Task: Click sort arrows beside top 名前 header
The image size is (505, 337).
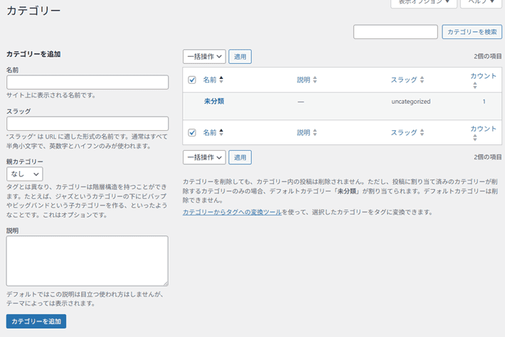Action: pyautogui.click(x=221, y=80)
